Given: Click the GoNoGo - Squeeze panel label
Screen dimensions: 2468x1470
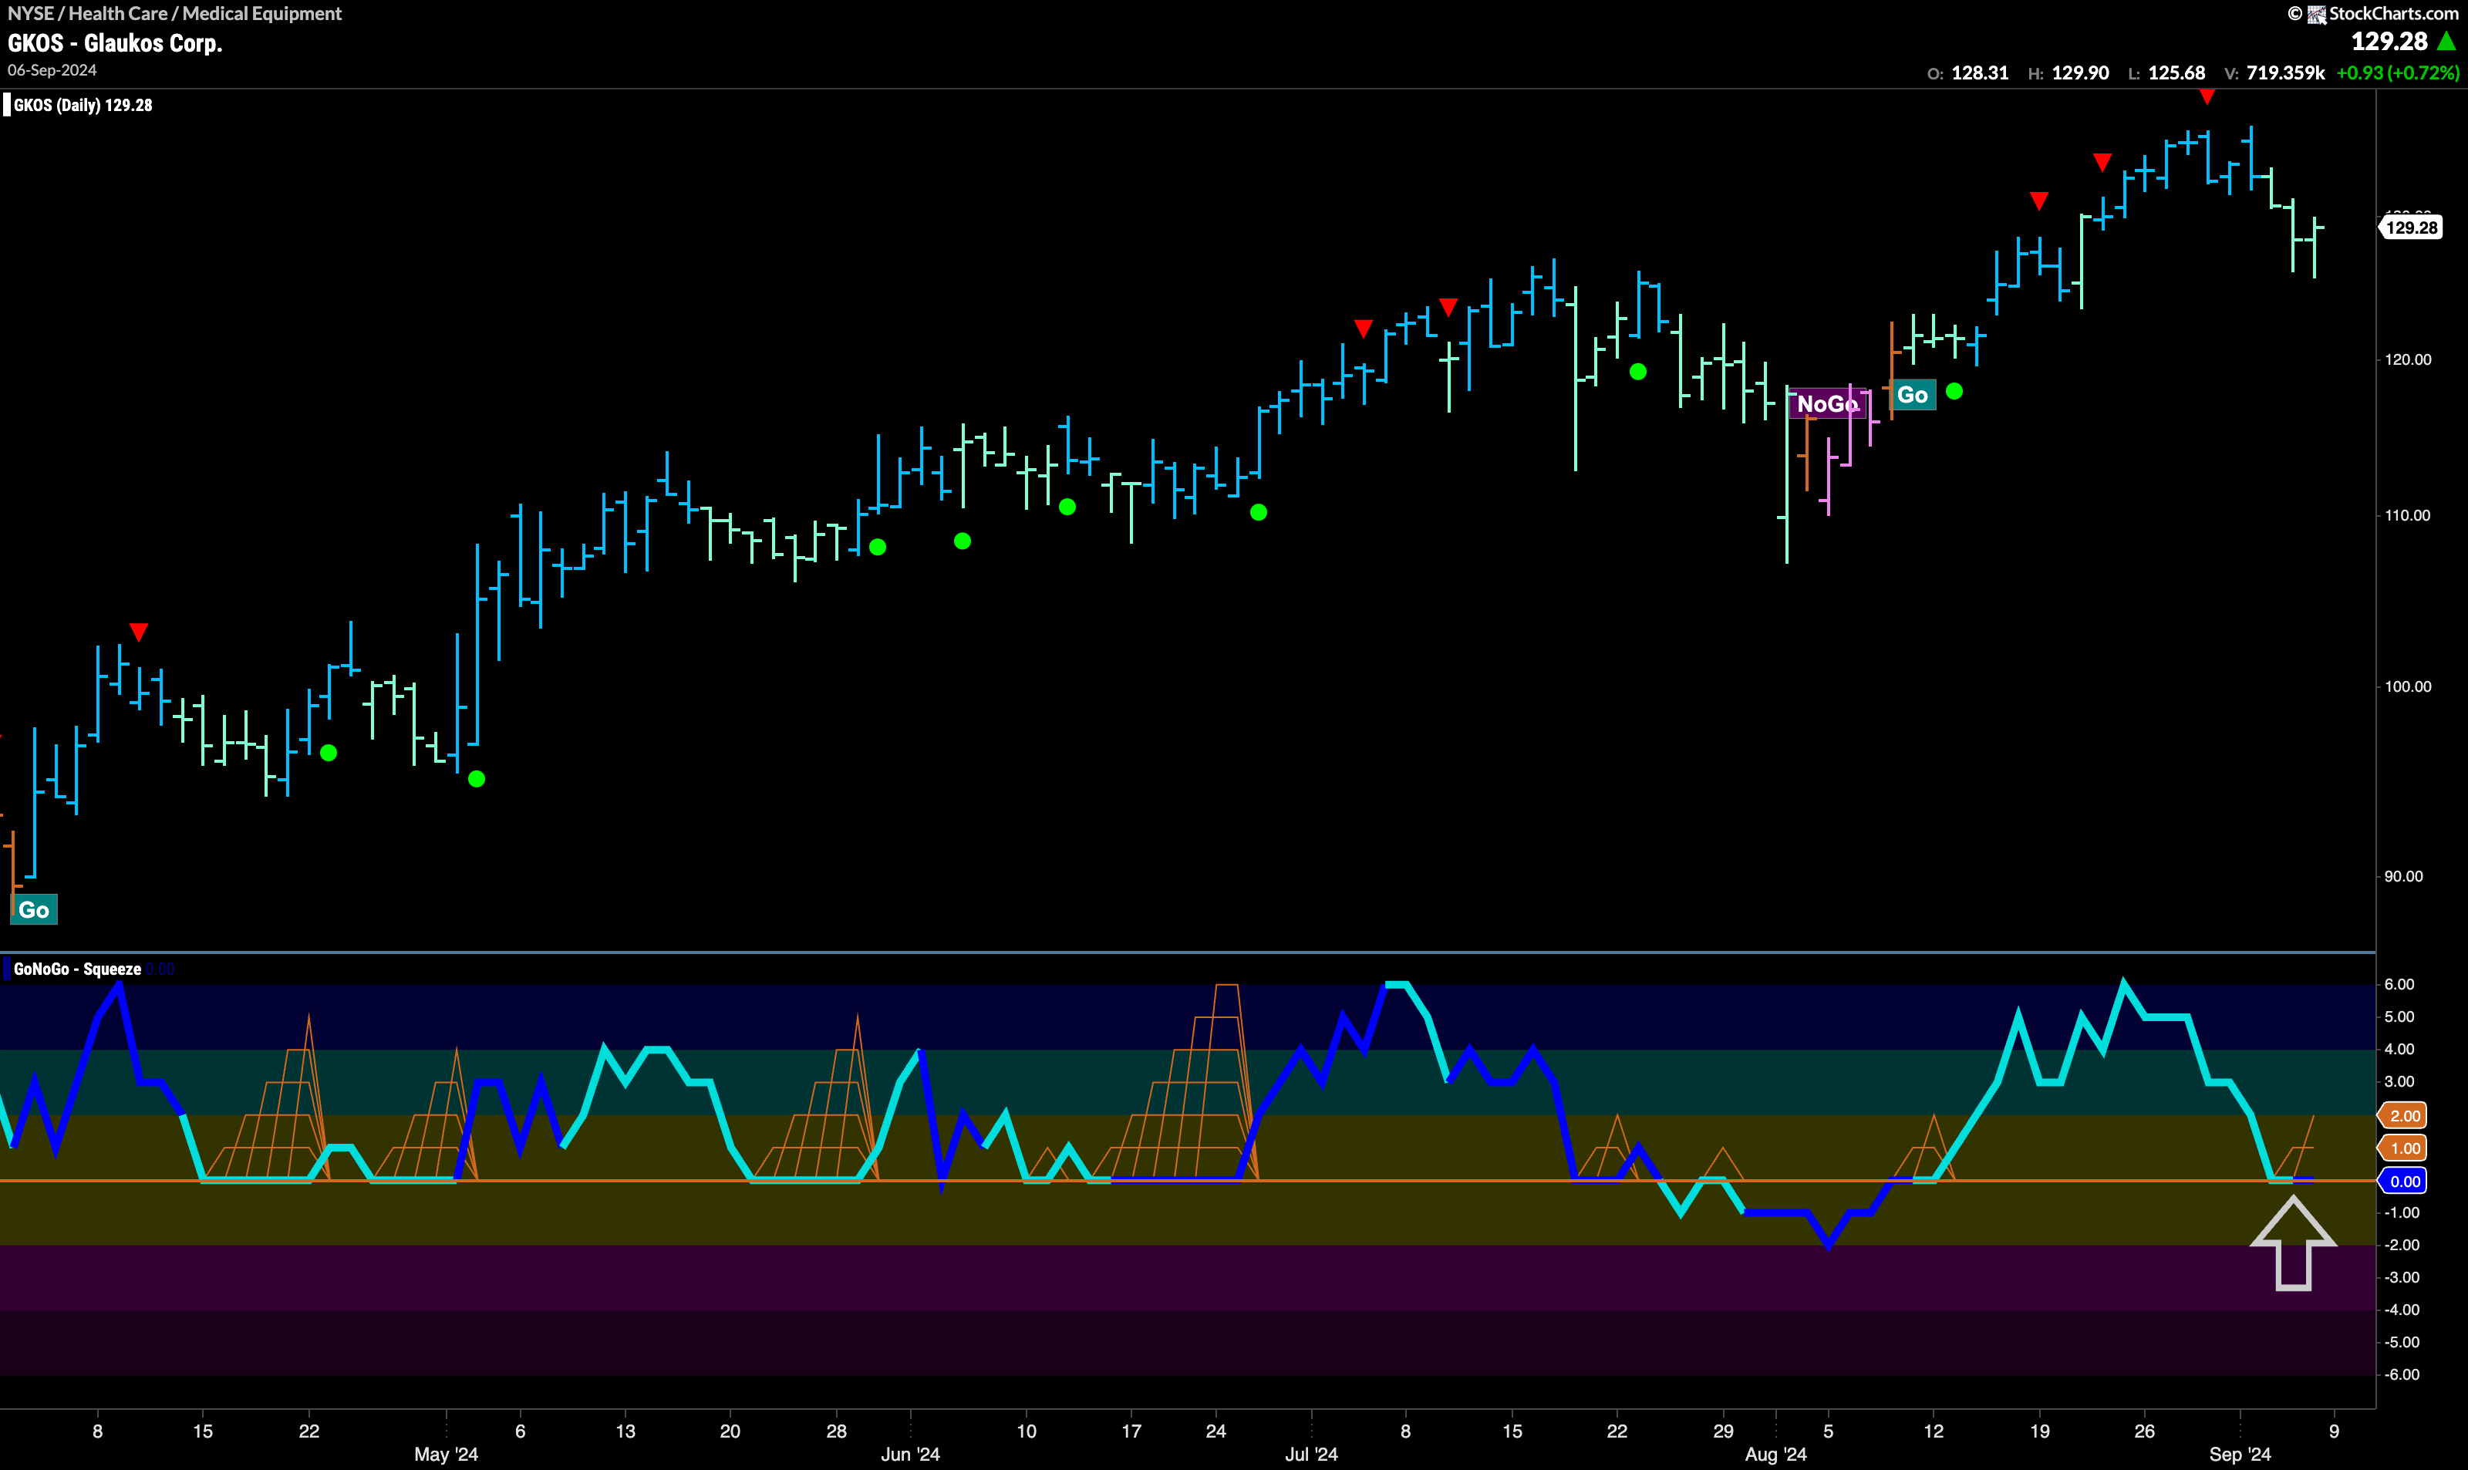Looking at the screenshot, I should coord(77,969).
